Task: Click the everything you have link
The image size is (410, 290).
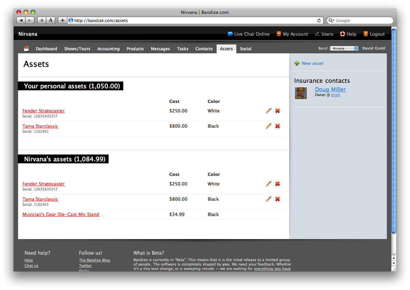Action: click(x=272, y=269)
